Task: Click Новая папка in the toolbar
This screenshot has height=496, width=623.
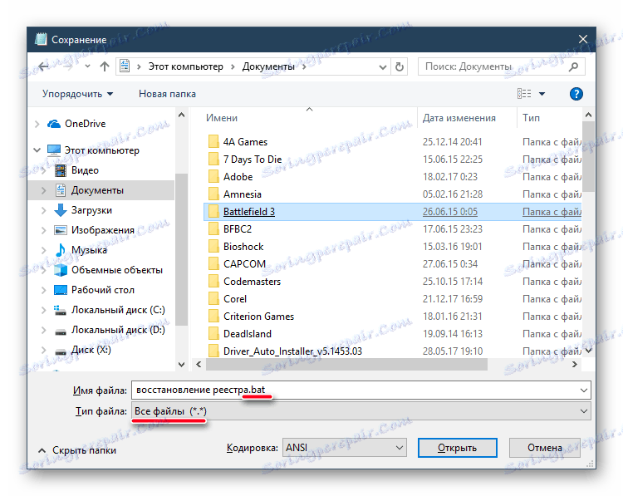Action: click(167, 94)
